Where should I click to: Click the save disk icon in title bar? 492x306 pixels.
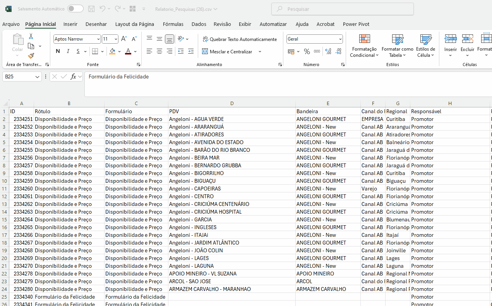pos(91,8)
